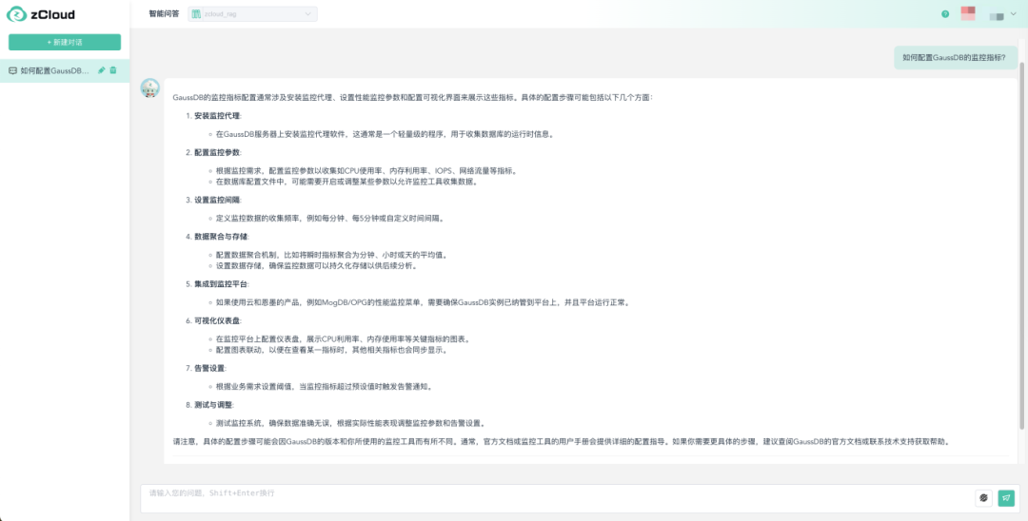Click the closing note starting 请注意
The height and width of the screenshot is (521, 1028).
[x=562, y=441]
